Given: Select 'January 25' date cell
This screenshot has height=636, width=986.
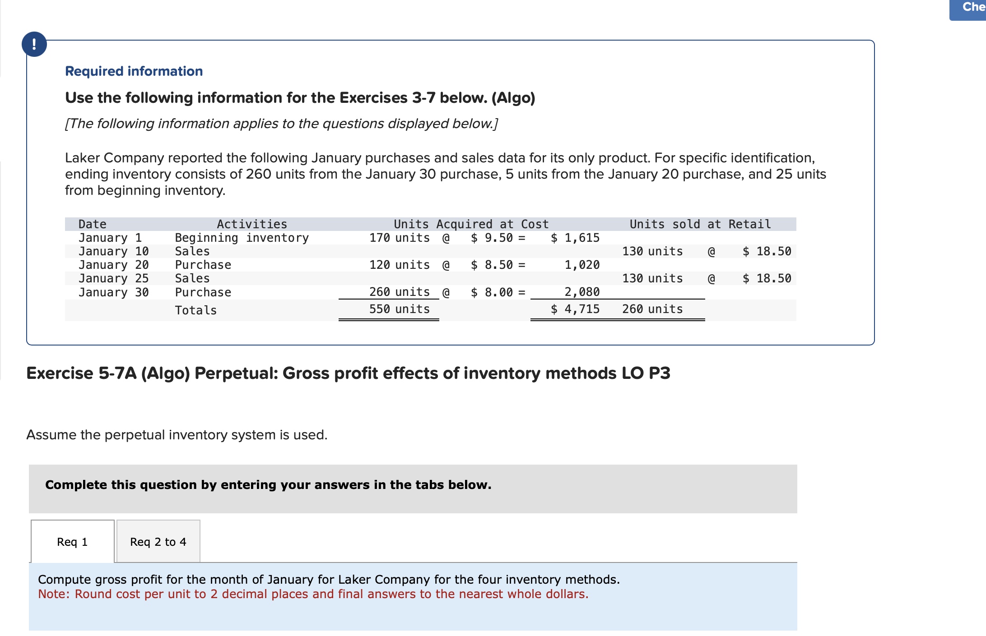Looking at the screenshot, I should (x=114, y=278).
